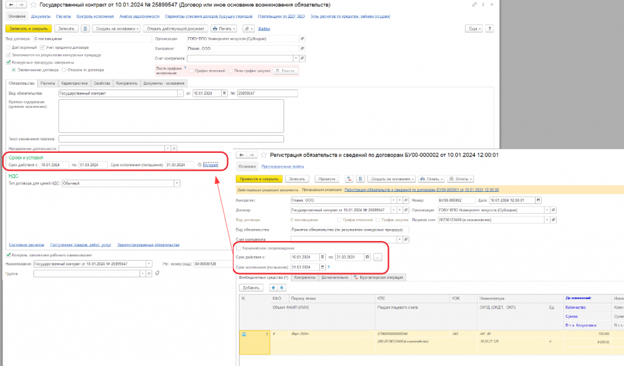
Task: Move the row up with the blue up arrow
Action: (x=273, y=287)
